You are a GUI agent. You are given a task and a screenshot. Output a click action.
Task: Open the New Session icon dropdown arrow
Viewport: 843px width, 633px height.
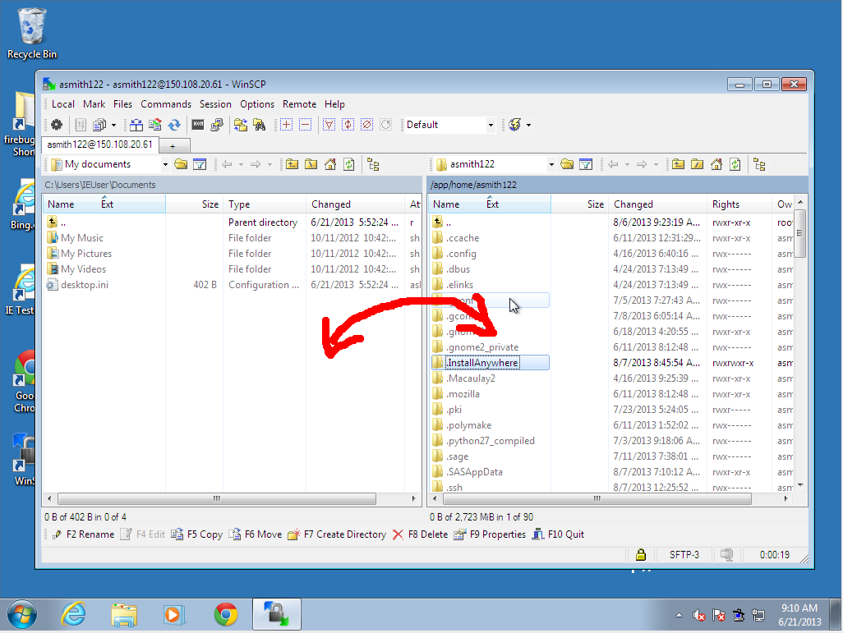(x=528, y=125)
